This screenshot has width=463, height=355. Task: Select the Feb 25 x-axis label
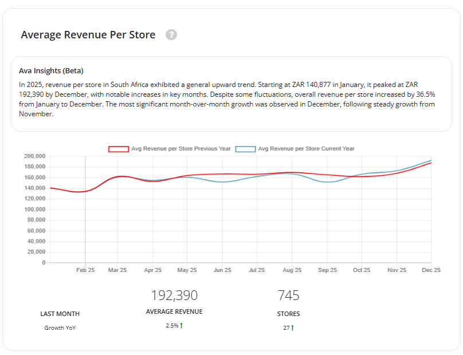coord(86,270)
